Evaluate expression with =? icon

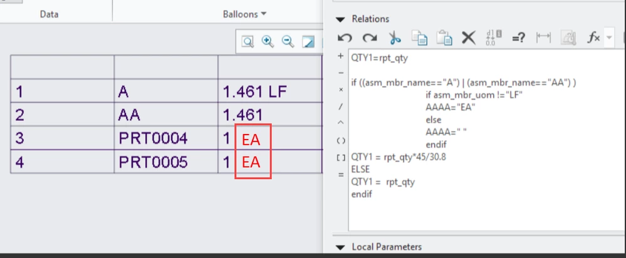pyautogui.click(x=518, y=38)
